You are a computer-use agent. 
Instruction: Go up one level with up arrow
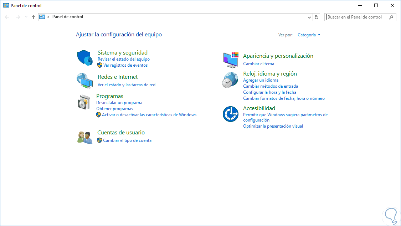[x=34, y=17]
